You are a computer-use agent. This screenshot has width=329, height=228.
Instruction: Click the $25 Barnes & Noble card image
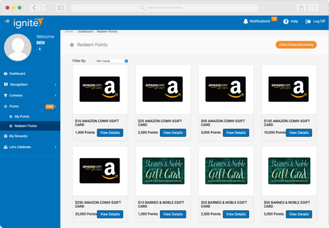coord(226,171)
